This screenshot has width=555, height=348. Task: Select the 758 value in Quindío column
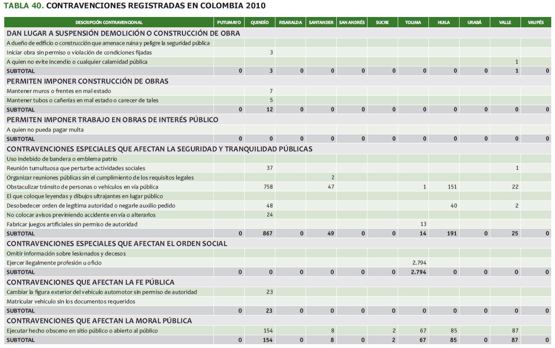(268, 187)
